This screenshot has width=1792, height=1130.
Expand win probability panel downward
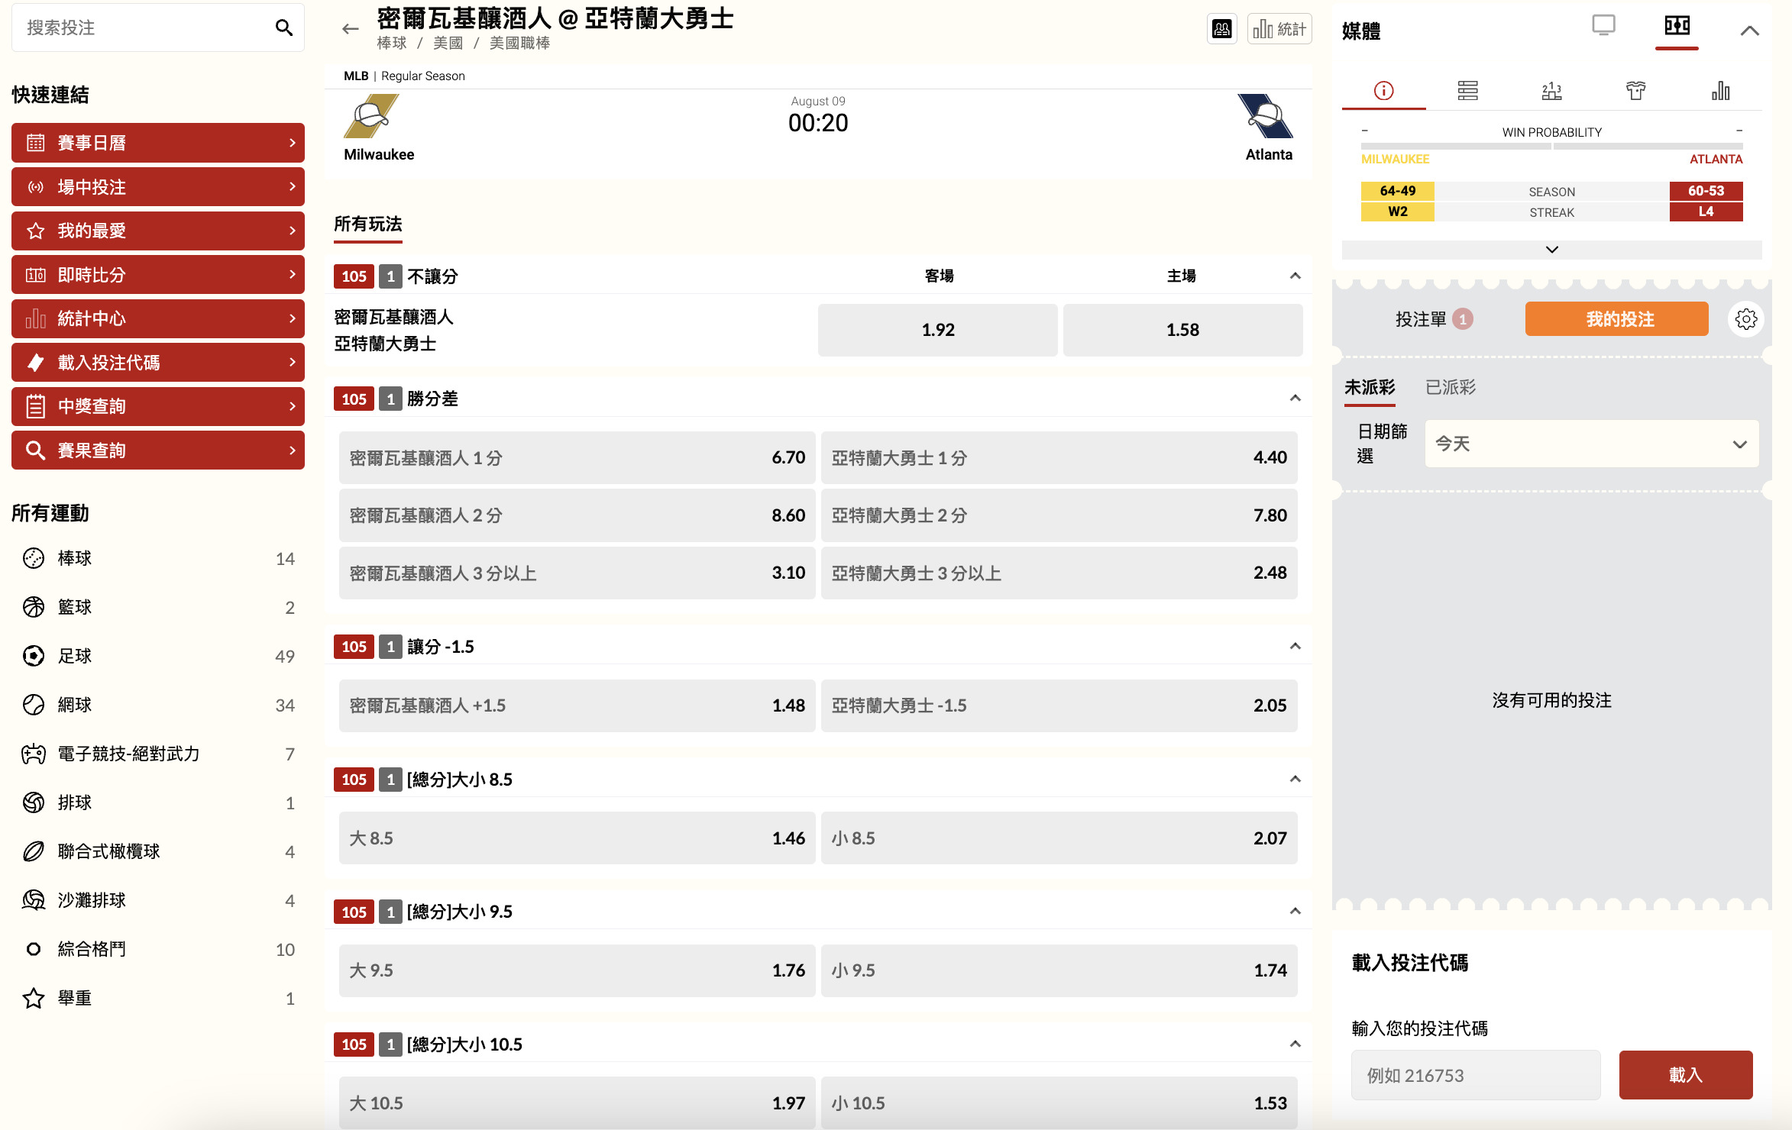point(1551,250)
